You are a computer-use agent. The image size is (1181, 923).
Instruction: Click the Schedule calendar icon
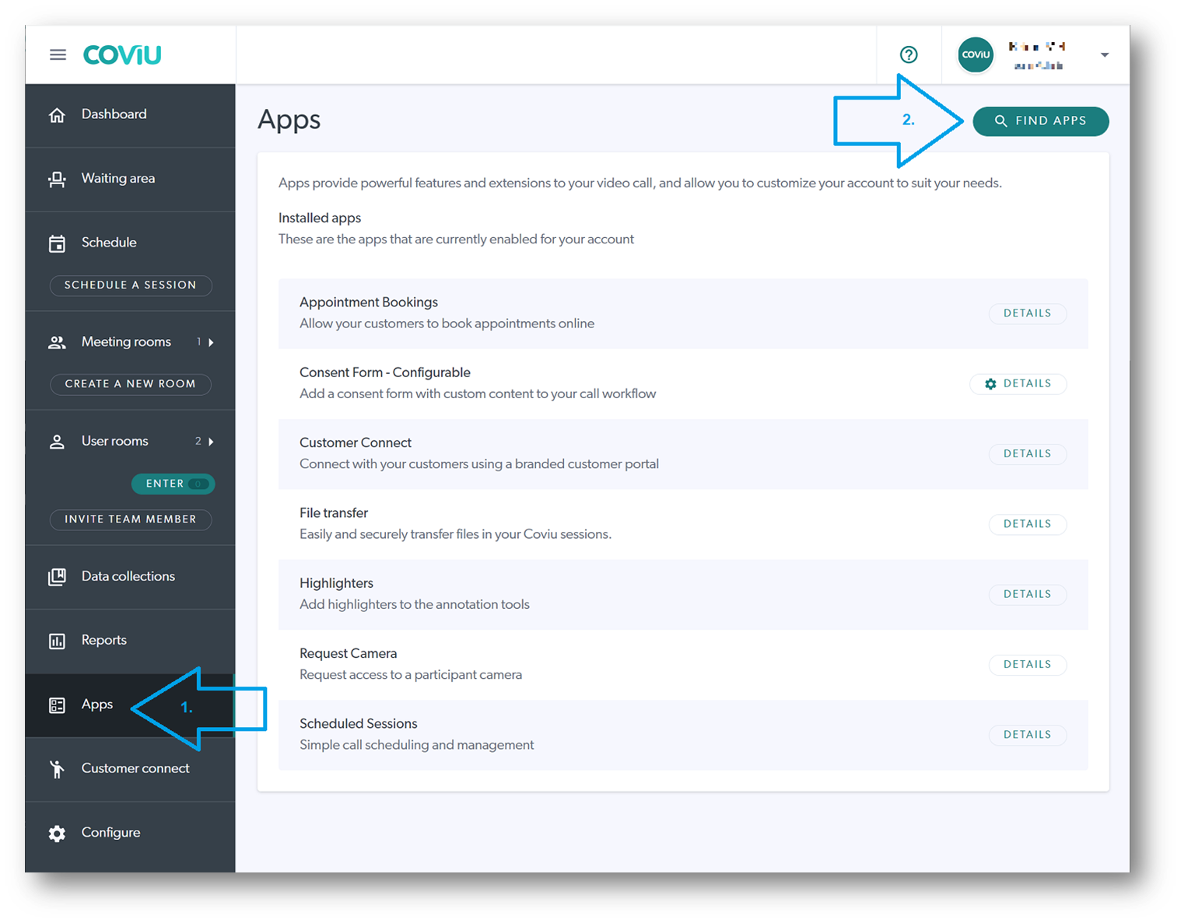point(57,243)
